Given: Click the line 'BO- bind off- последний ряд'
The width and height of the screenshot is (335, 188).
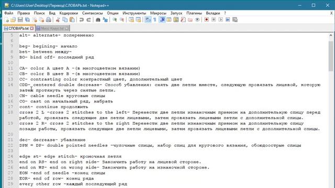Looking at the screenshot, I should pos(57,57).
